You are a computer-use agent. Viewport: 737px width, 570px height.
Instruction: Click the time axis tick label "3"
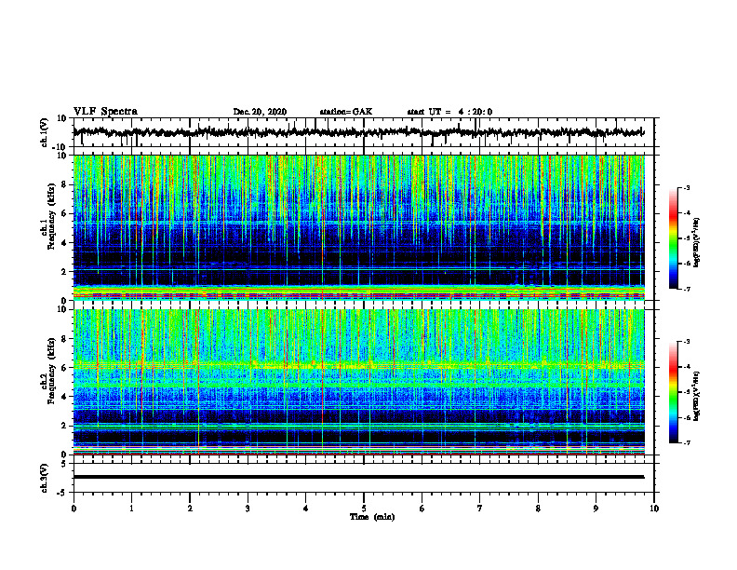coord(248,509)
